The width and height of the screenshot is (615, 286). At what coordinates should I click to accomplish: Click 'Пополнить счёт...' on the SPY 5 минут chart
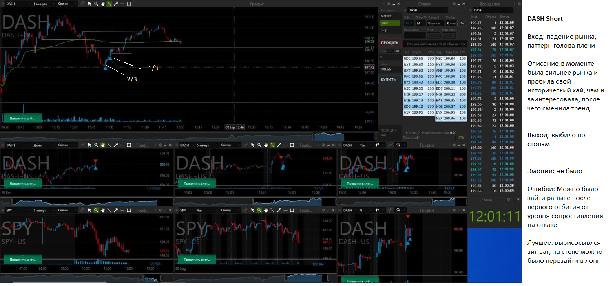click(23, 259)
